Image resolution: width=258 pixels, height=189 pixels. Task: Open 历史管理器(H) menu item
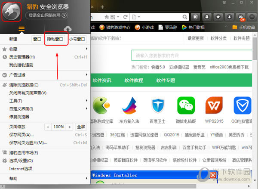pyautogui.click(x=45, y=57)
